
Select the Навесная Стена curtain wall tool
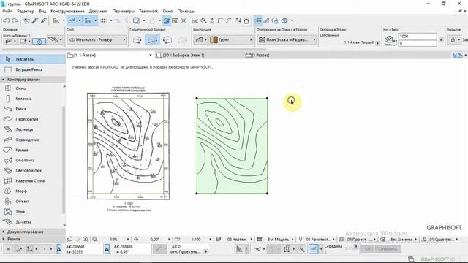tap(31, 180)
